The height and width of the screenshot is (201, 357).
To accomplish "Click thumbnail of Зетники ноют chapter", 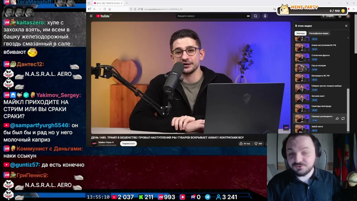I will 302,98.
